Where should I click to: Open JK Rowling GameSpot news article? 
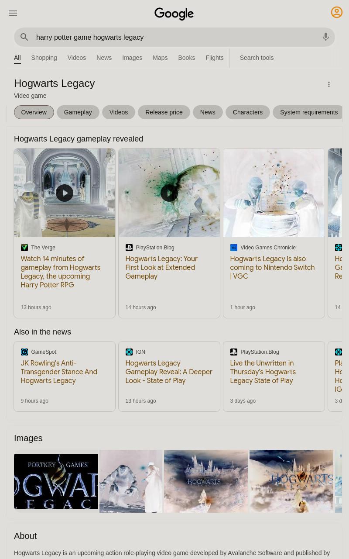tap(59, 372)
